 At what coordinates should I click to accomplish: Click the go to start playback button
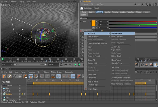(x=66, y=64)
